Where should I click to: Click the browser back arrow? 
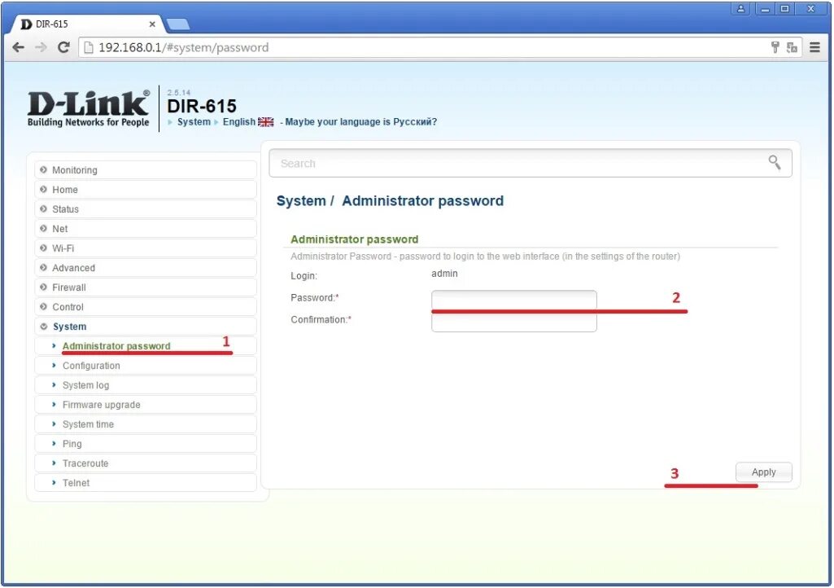(19, 47)
